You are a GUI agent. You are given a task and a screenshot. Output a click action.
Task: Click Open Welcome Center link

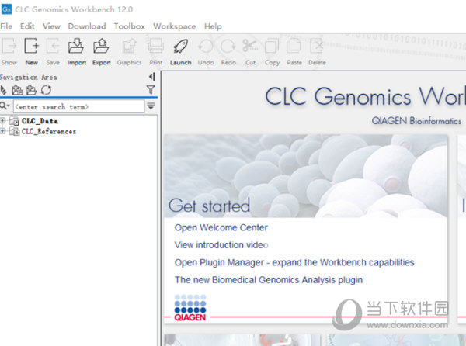coord(221,227)
